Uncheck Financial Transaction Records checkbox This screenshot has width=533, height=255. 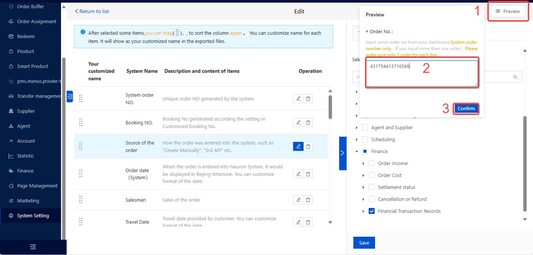pyautogui.click(x=372, y=211)
